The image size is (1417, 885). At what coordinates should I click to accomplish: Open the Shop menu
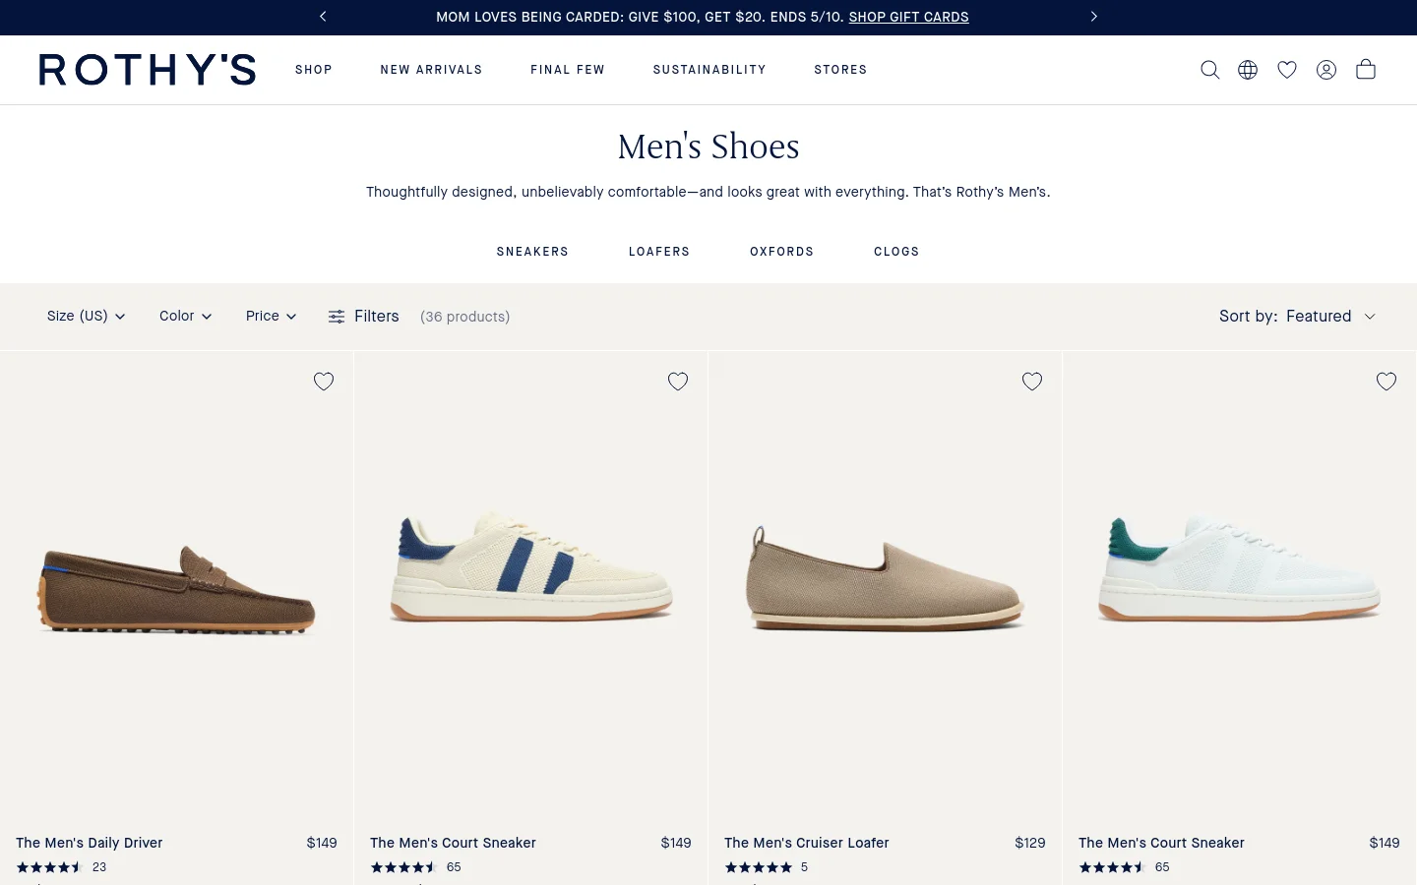(x=314, y=70)
